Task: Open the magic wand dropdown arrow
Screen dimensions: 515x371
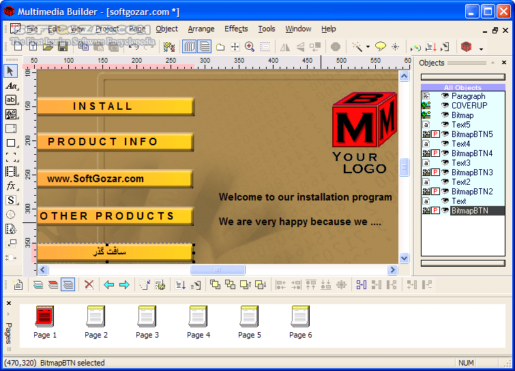Action: coord(368,47)
